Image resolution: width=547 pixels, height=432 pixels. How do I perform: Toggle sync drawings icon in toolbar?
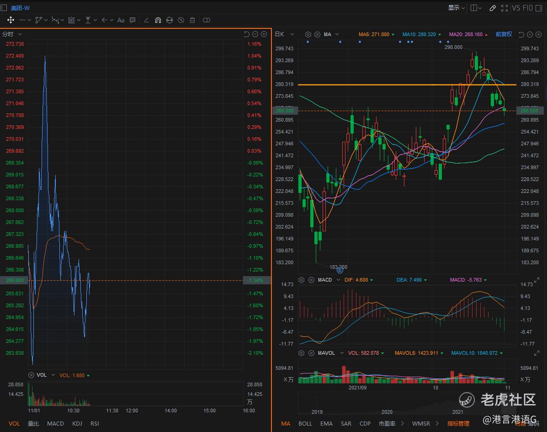coord(170,20)
